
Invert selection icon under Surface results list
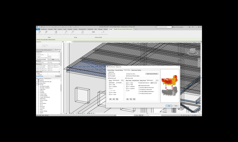tap(134, 99)
